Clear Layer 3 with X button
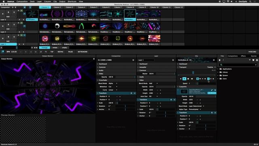The height and width of the screenshot is (146, 259). point(3,14)
